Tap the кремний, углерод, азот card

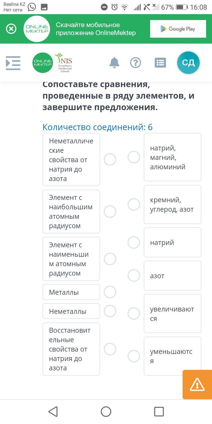click(173, 205)
